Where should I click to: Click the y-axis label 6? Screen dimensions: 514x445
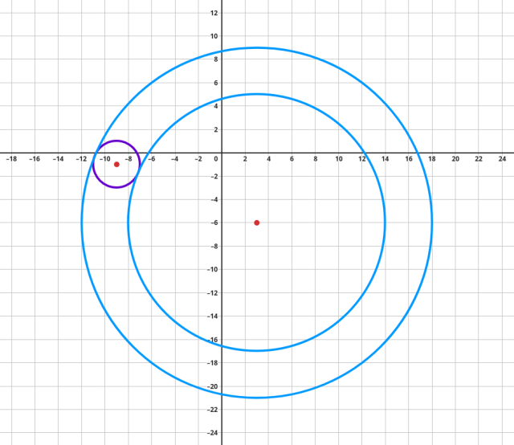pos(215,83)
